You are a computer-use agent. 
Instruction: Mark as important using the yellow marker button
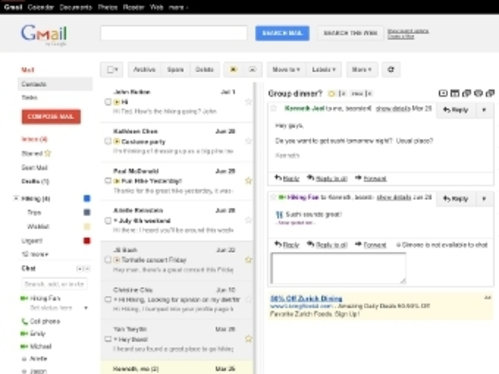pyautogui.click(x=234, y=70)
